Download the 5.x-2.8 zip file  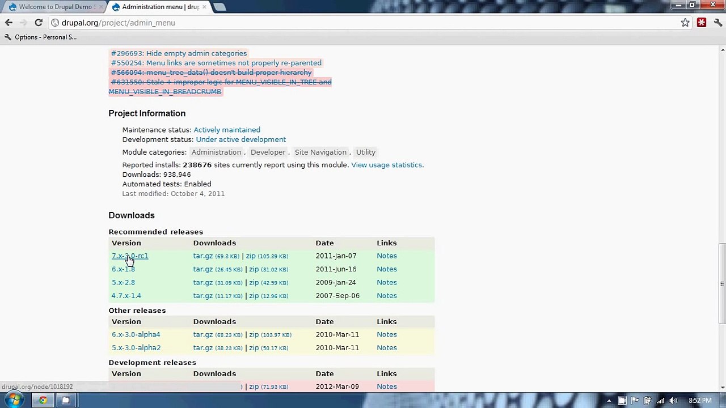click(x=254, y=282)
